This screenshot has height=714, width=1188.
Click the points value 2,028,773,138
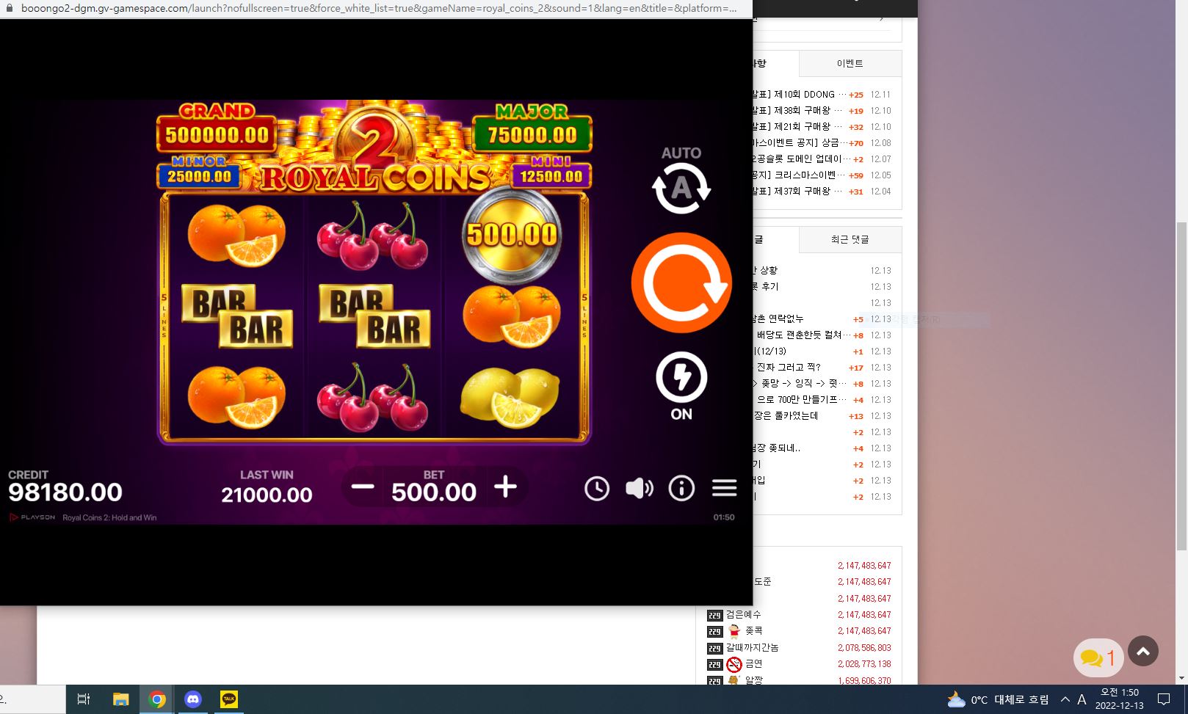864,664
